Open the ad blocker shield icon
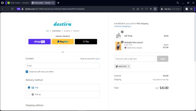The height and width of the screenshot is (111, 196). click(x=142, y=9)
